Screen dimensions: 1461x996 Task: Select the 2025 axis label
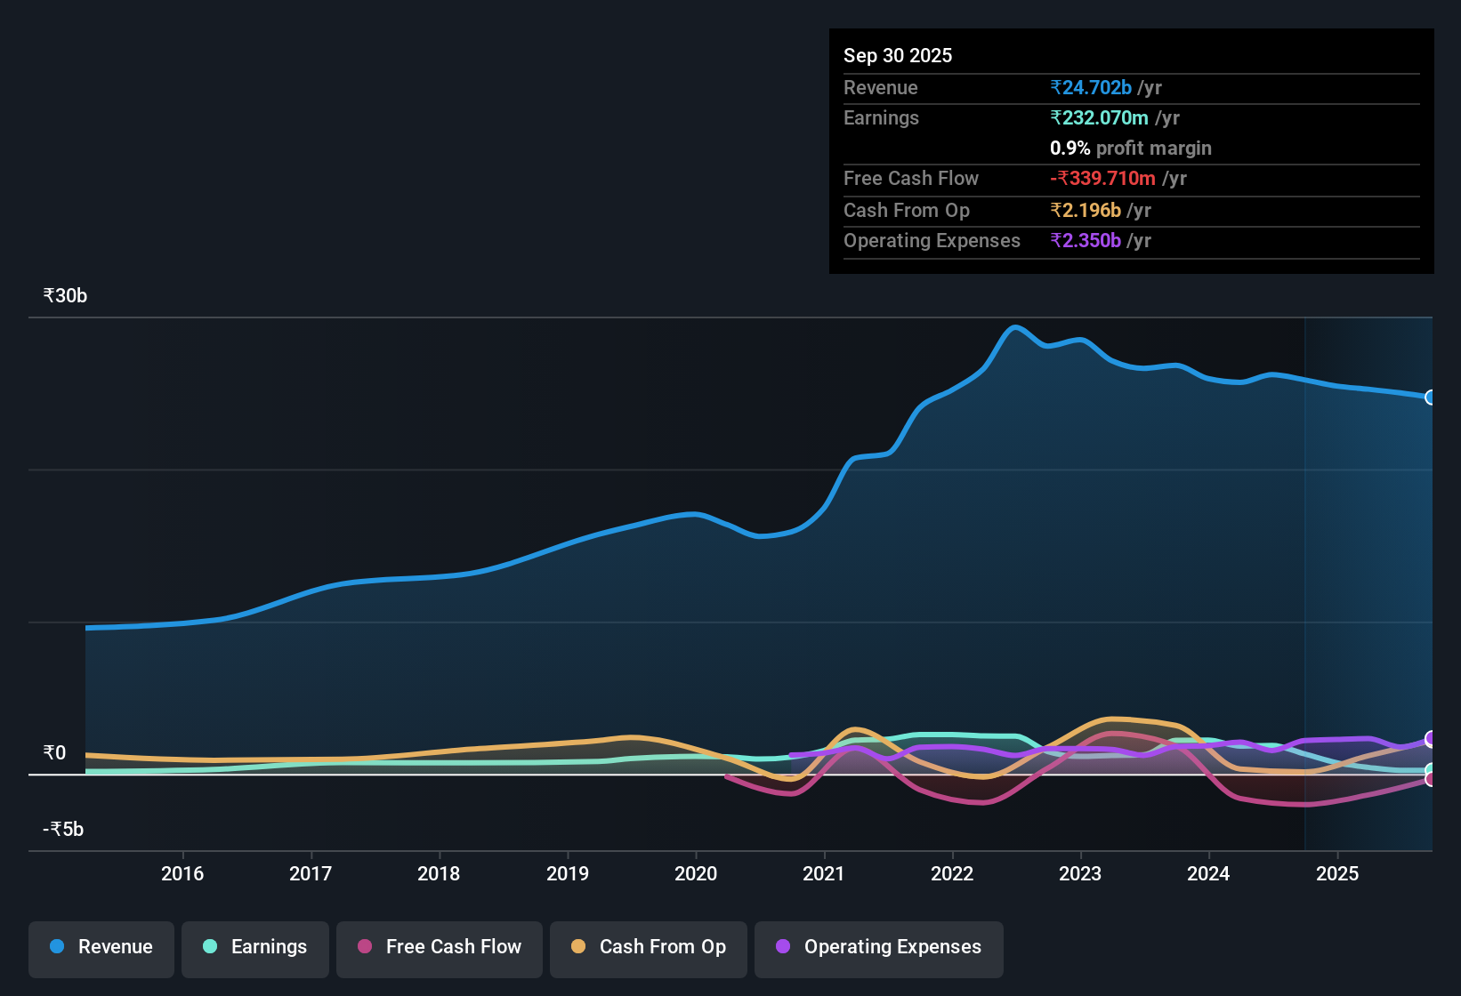1338,873
